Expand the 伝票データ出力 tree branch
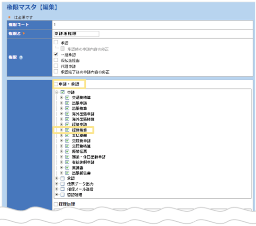The image size is (256, 226). point(57,184)
